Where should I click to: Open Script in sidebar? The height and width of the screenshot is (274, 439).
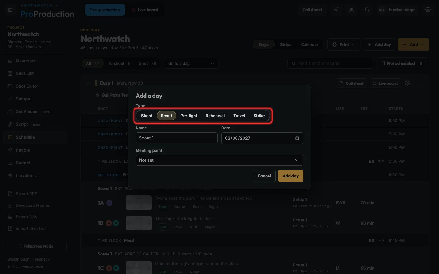35,125
